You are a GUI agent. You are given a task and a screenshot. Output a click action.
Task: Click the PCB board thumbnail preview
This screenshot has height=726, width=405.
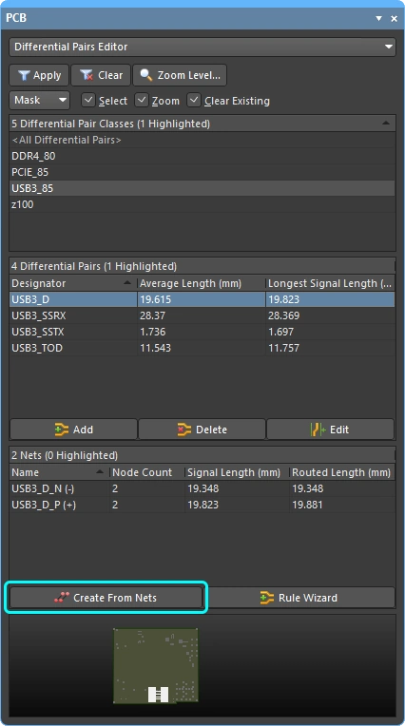point(156,665)
